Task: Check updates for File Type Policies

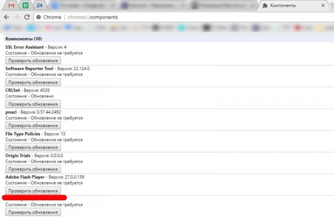Action: pyautogui.click(x=33, y=147)
